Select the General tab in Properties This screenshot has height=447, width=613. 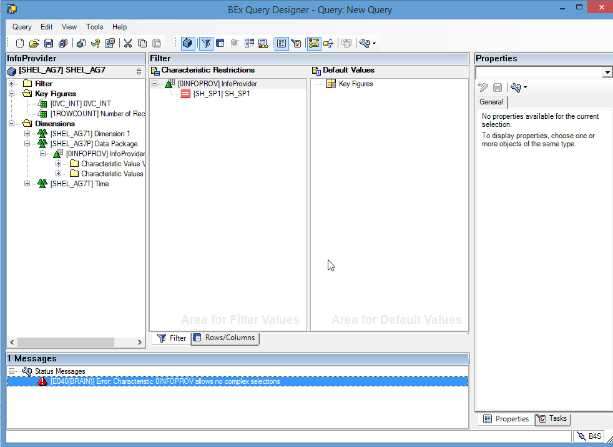point(491,102)
